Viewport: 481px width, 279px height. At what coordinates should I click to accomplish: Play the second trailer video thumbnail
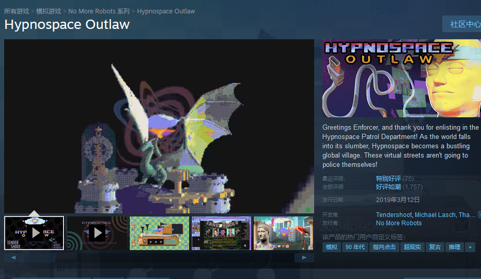point(97,233)
